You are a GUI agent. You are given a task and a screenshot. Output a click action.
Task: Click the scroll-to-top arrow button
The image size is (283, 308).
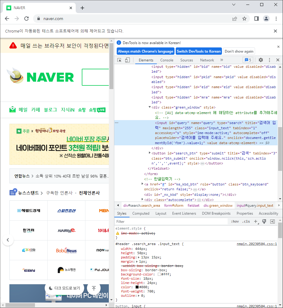tap(94, 288)
